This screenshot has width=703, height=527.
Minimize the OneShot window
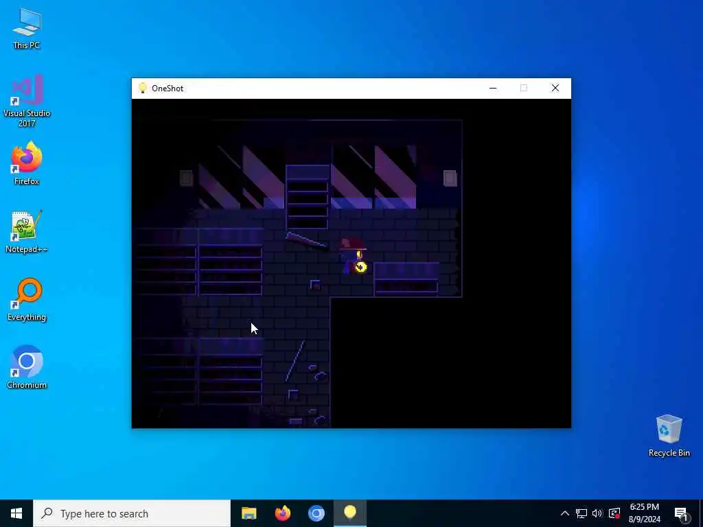coord(493,88)
